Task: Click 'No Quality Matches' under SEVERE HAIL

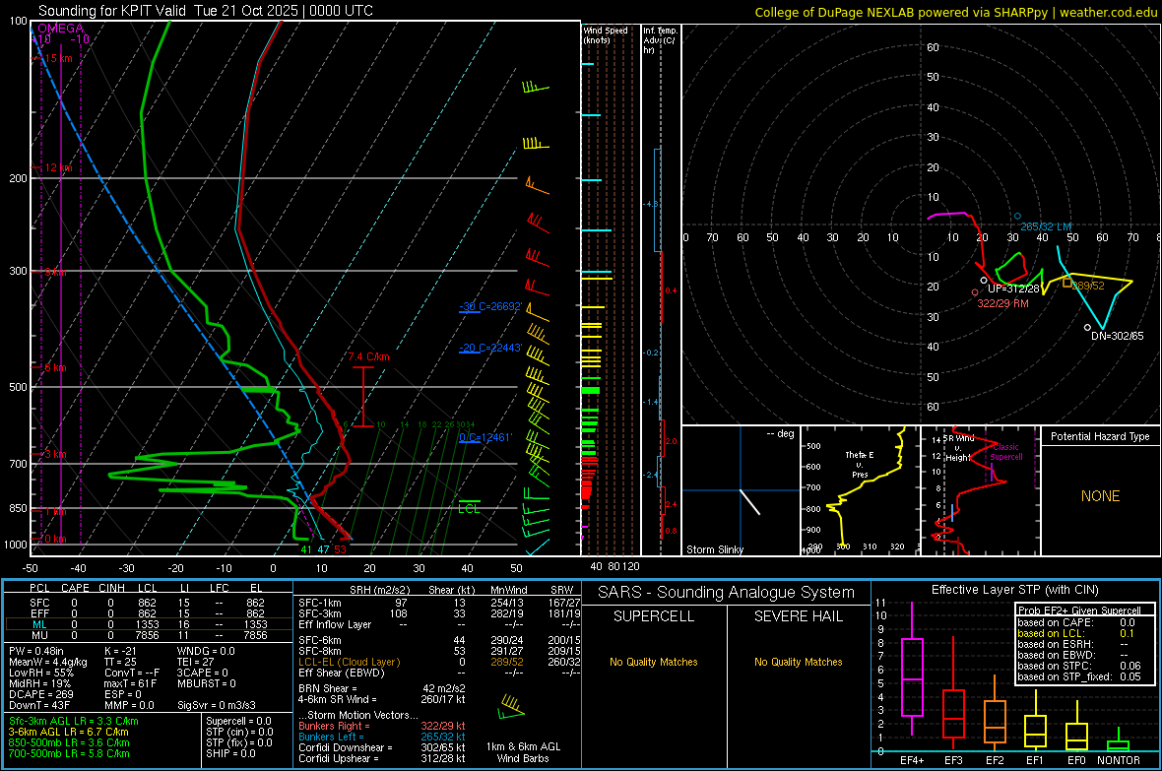Action: coord(798,662)
